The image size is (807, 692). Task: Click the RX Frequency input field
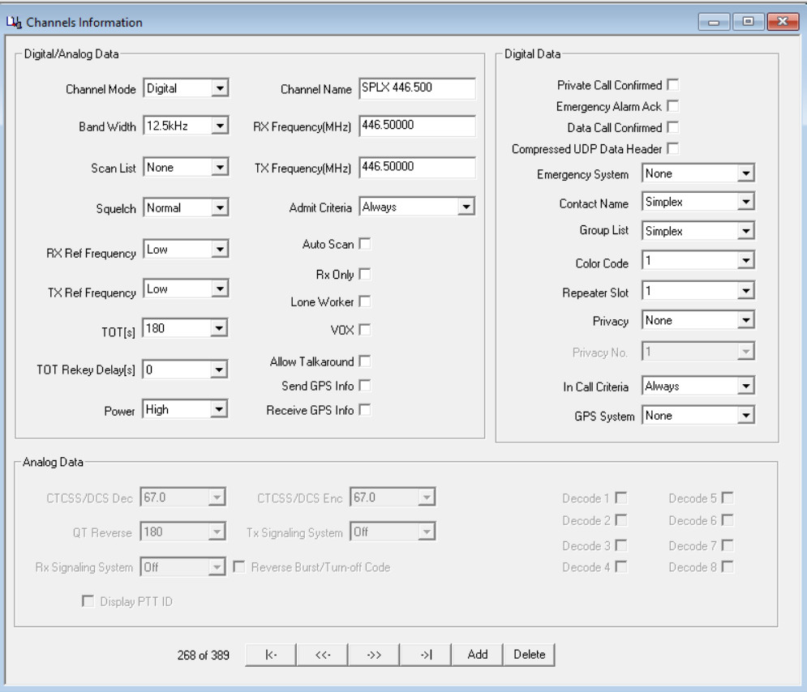tap(416, 127)
